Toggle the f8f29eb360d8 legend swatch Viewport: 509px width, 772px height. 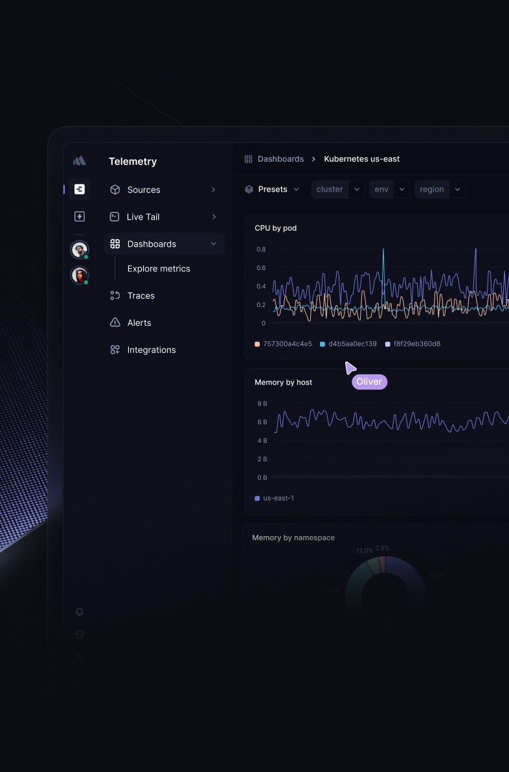pos(387,344)
